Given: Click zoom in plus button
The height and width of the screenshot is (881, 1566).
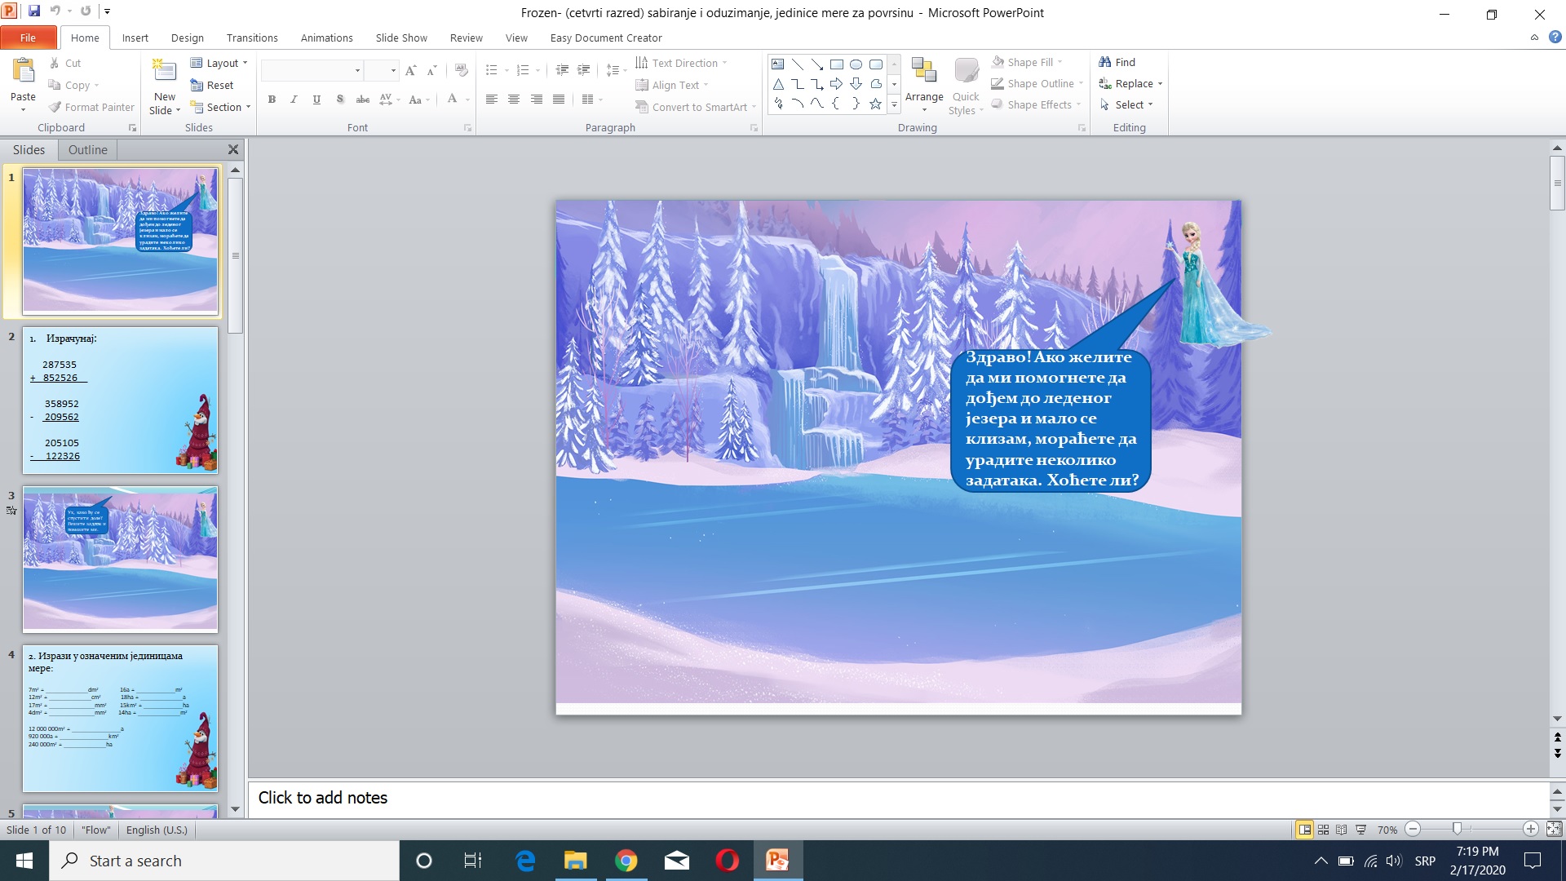Looking at the screenshot, I should click(x=1531, y=830).
